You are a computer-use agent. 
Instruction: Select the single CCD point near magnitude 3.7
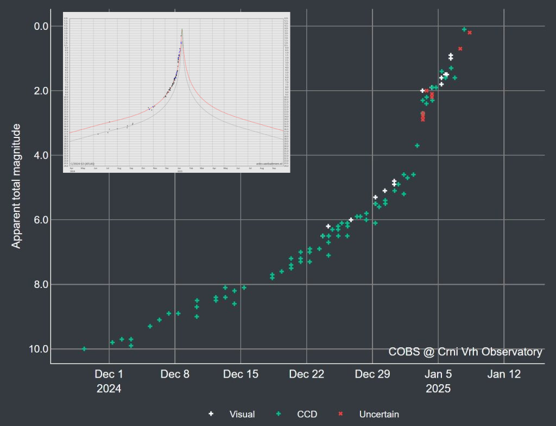pyautogui.click(x=418, y=146)
